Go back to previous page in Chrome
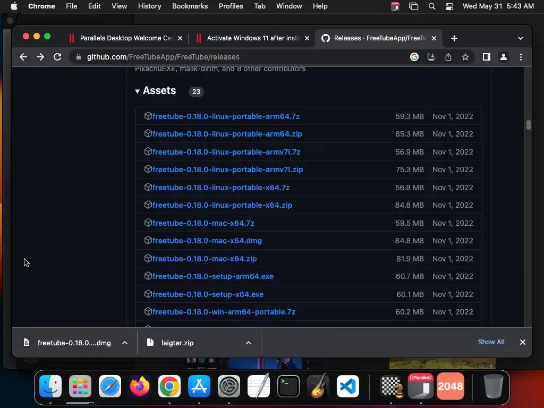 [x=23, y=57]
